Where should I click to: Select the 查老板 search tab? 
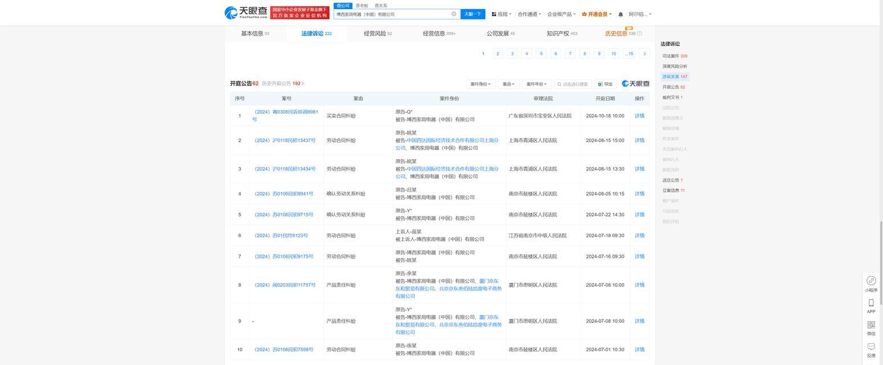point(362,6)
